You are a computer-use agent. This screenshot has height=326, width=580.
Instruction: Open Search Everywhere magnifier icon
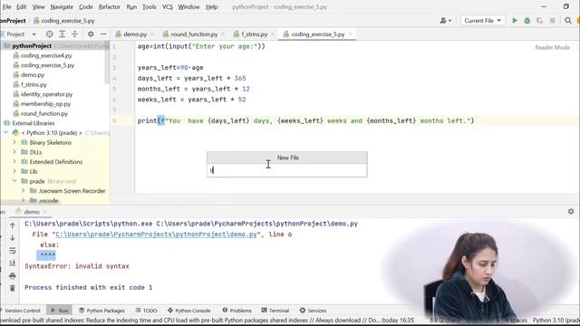(568, 21)
